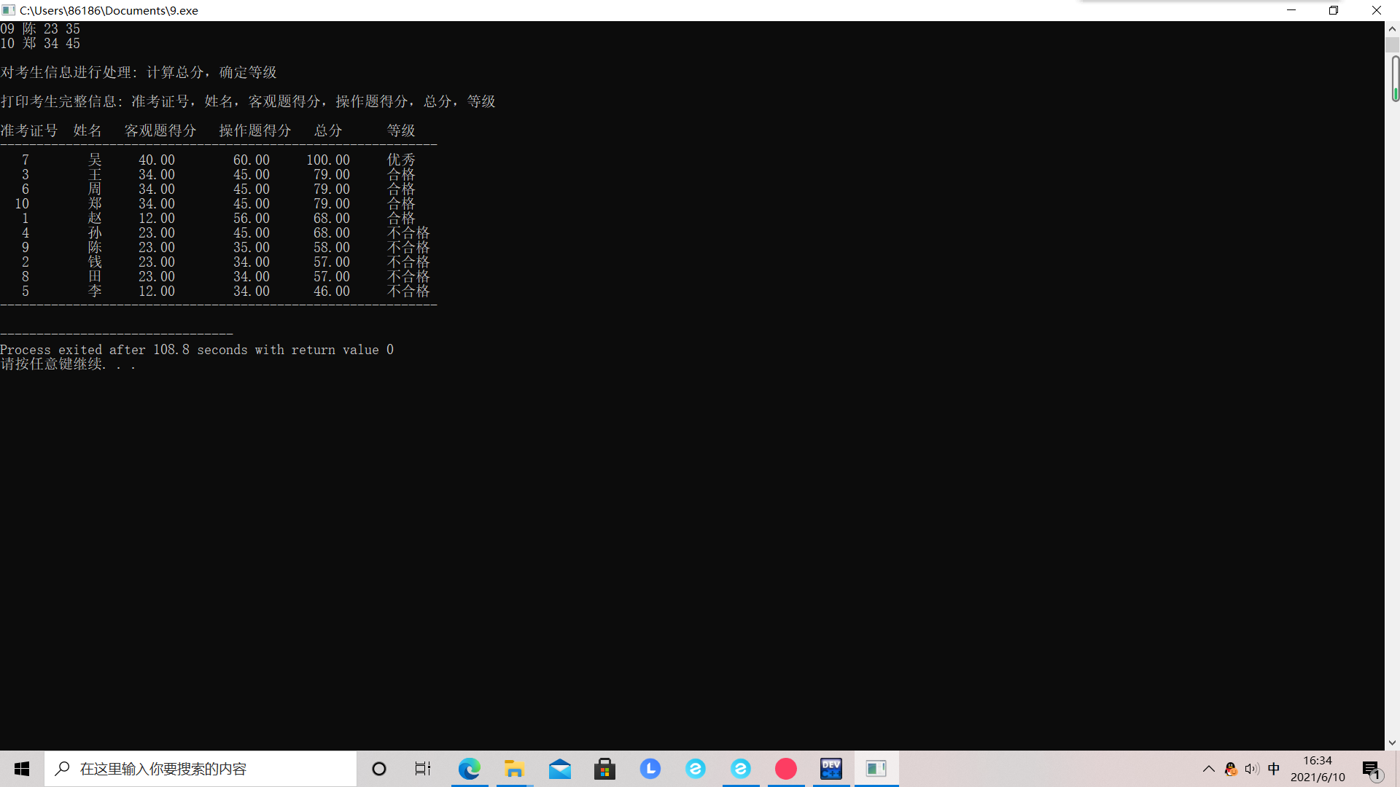This screenshot has height=787, width=1400.
Task: Open the notification action center
Action: [1371, 769]
